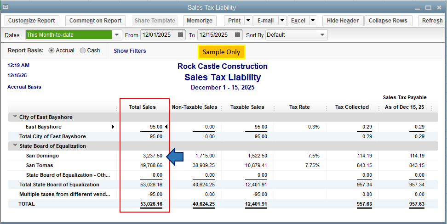Open the Dates range dropdown
This screenshot has height=224, width=447.
click(x=117, y=35)
